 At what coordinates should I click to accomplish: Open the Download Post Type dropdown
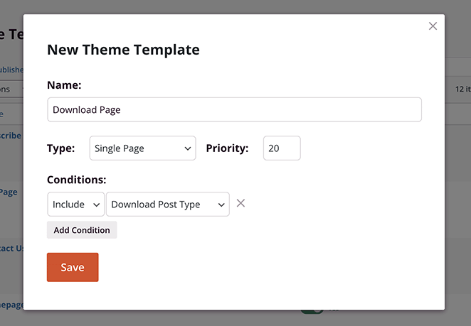(168, 205)
